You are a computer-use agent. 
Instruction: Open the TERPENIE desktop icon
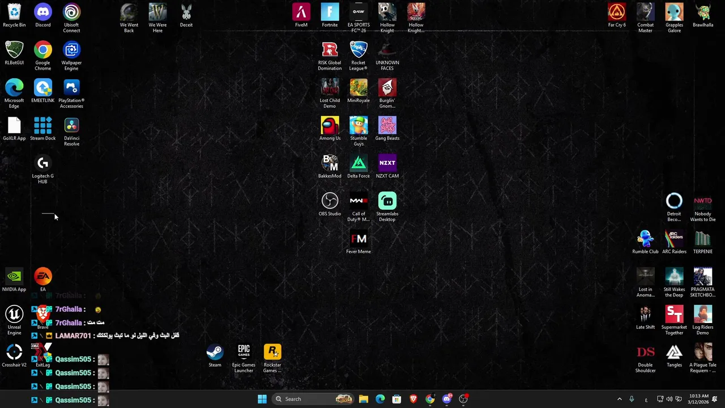coord(703,243)
